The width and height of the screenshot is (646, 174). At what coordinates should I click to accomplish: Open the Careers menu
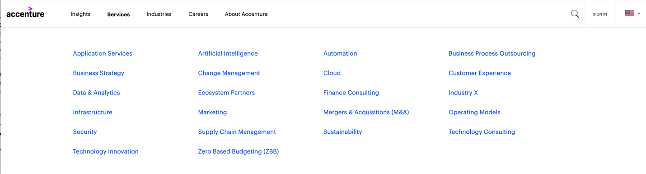(x=198, y=14)
